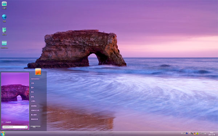
Task: Open 计算机 (Computer) in Start menu
Action: (33, 101)
